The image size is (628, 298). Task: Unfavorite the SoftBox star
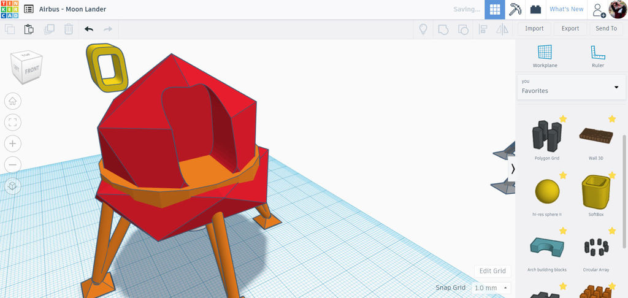point(612,175)
